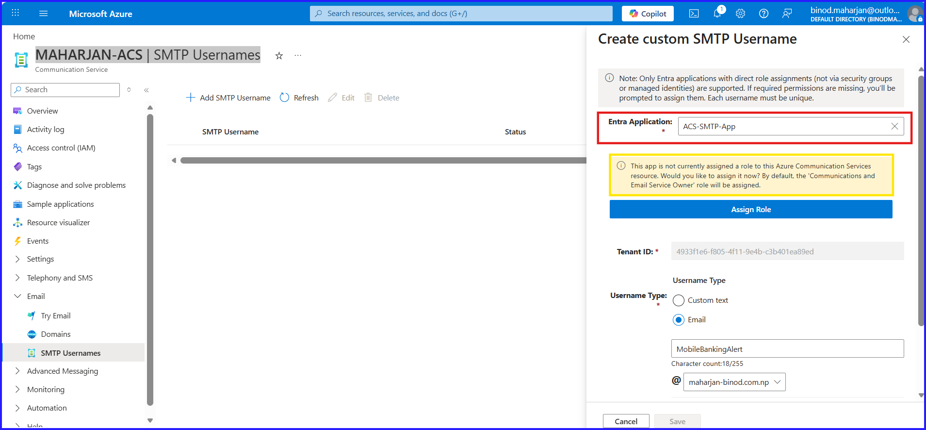Open the portal hamburger menu

tap(43, 13)
